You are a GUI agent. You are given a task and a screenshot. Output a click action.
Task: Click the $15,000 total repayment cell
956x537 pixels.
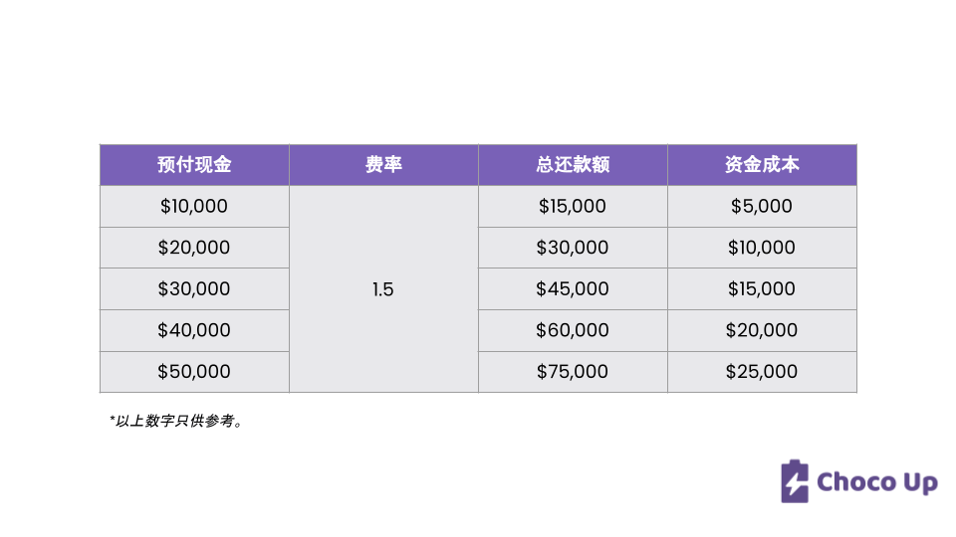pyautogui.click(x=573, y=207)
